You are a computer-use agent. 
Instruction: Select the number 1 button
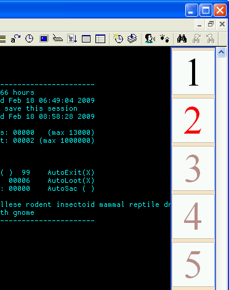pos(193,72)
